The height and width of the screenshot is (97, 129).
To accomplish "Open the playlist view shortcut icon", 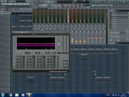I will pos(93,2).
